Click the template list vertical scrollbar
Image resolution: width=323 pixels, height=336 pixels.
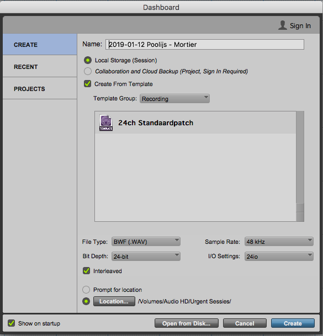[300, 166]
